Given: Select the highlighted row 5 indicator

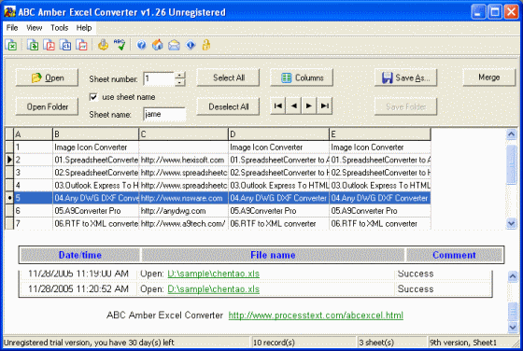Looking at the screenshot, I should coord(9,198).
